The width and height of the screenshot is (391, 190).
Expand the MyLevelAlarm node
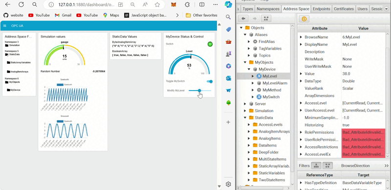click(x=253, y=83)
